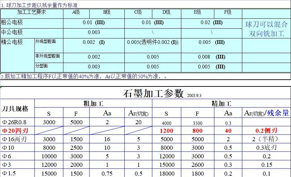The width and height of the screenshot is (291, 177).
Task: Click the 18000 cell in Φ1.5 row
Action: [x=167, y=174]
